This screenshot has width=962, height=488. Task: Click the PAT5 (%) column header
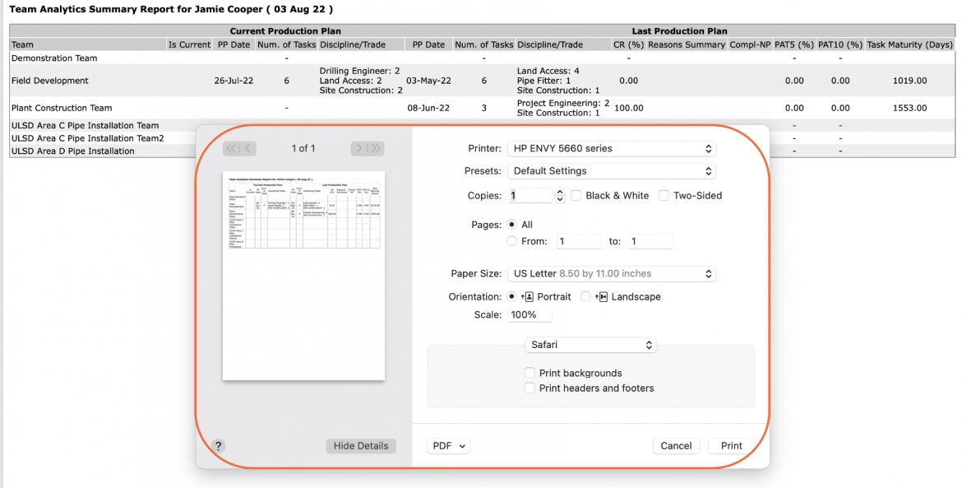pos(794,44)
